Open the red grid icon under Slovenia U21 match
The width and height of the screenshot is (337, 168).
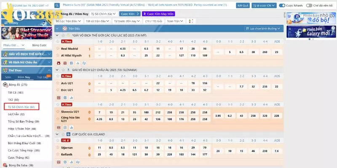(x=59, y=128)
